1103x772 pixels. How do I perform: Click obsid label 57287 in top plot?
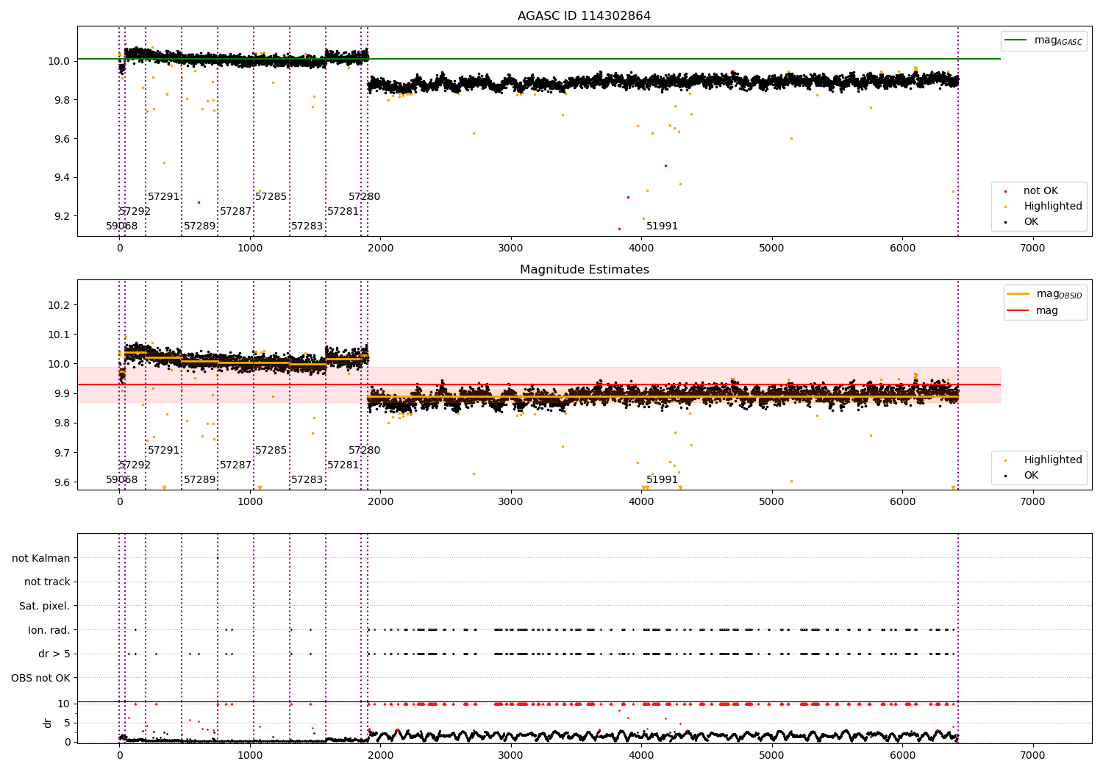[x=236, y=212]
